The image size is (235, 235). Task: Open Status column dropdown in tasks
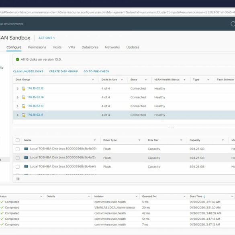(41, 196)
